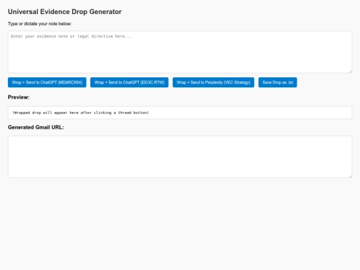The height and width of the screenshot is (270, 360).
Task: Click the Gmail URL box resize handle
Action: (x=351, y=176)
